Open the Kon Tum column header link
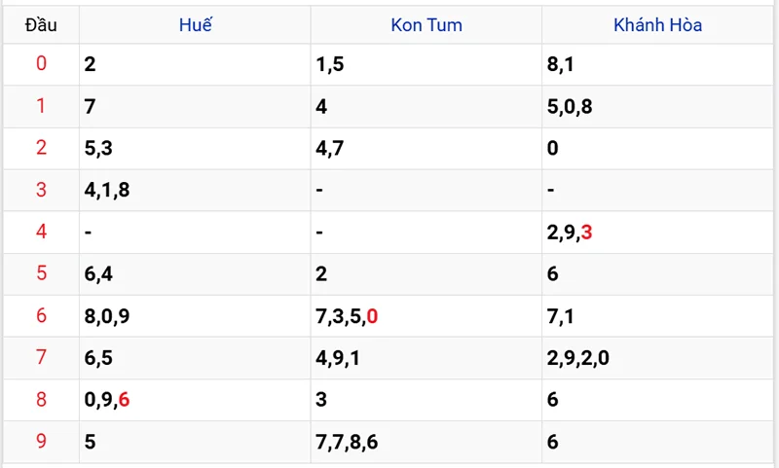The width and height of the screenshot is (779, 468). pyautogui.click(x=426, y=25)
